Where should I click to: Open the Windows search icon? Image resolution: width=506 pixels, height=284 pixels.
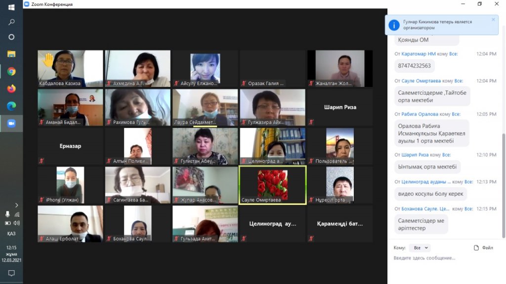pos(11,22)
